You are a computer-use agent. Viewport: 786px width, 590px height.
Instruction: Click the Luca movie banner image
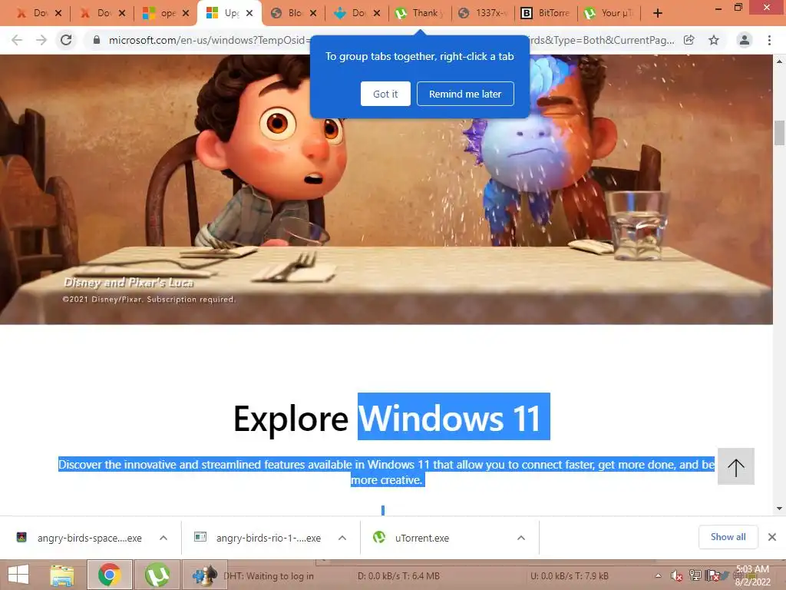coord(386,190)
